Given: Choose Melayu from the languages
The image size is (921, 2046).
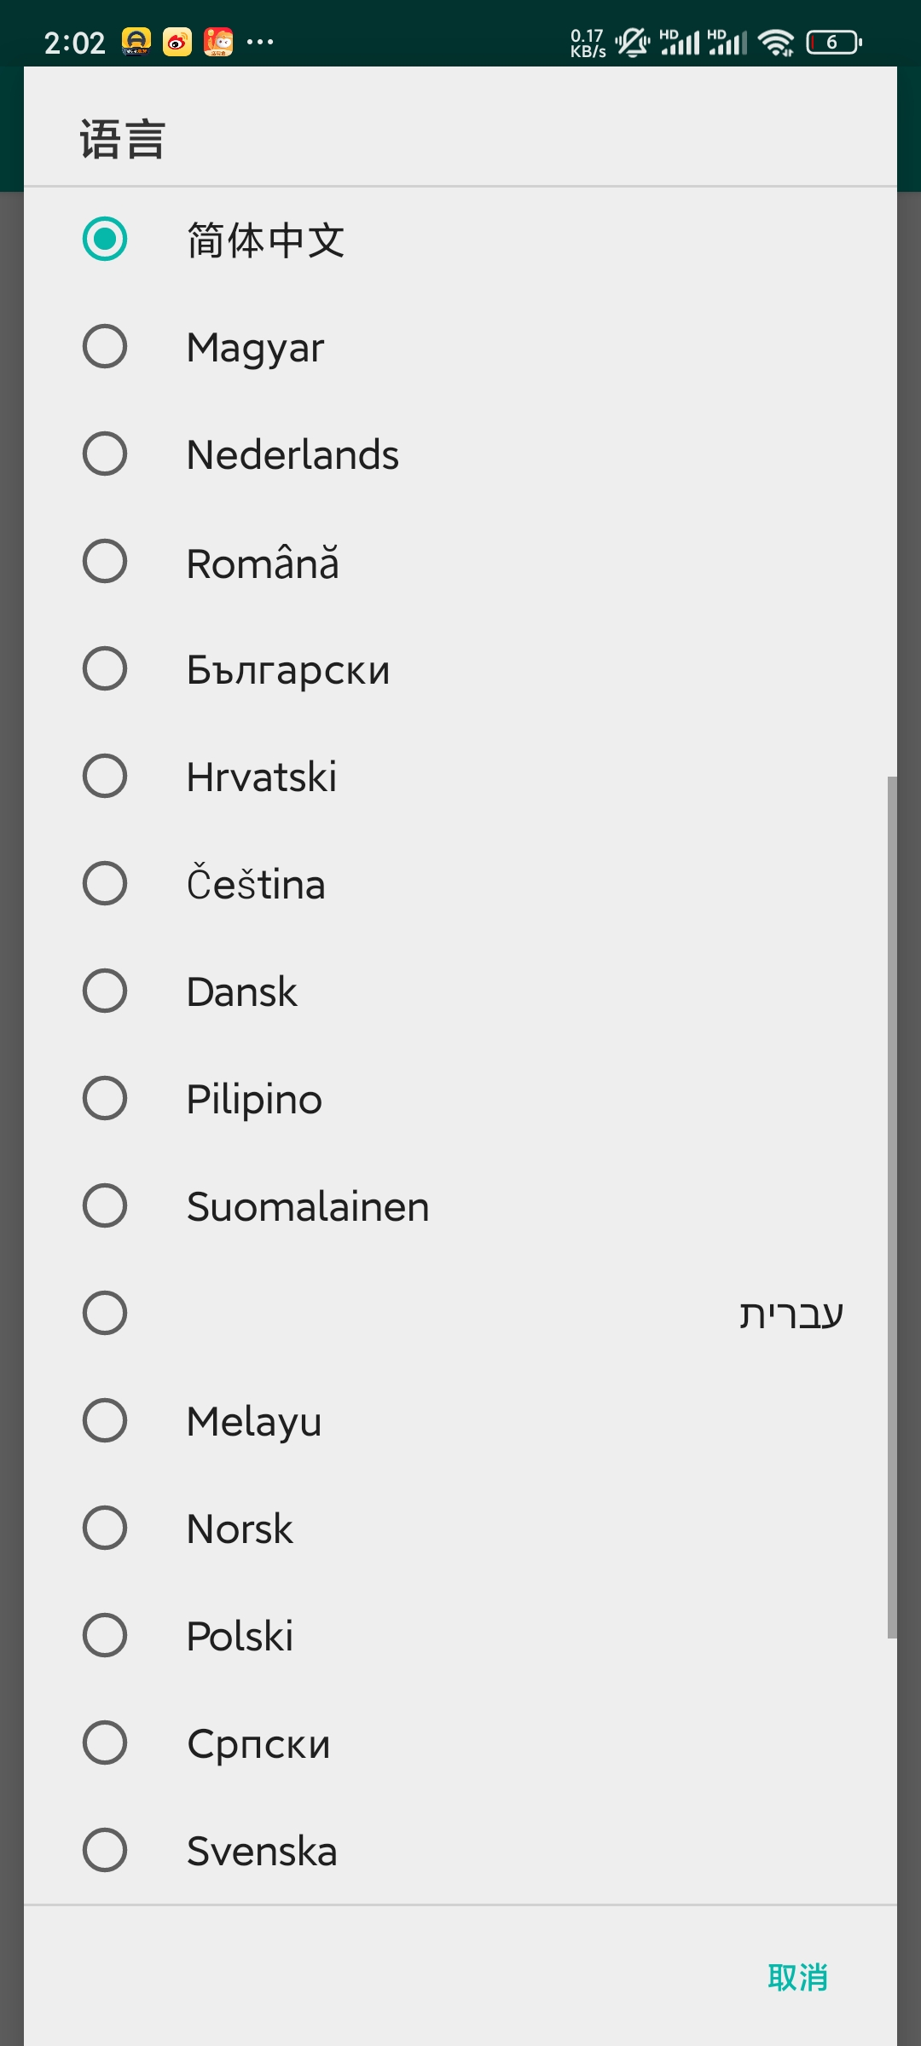Looking at the screenshot, I should [x=460, y=1420].
